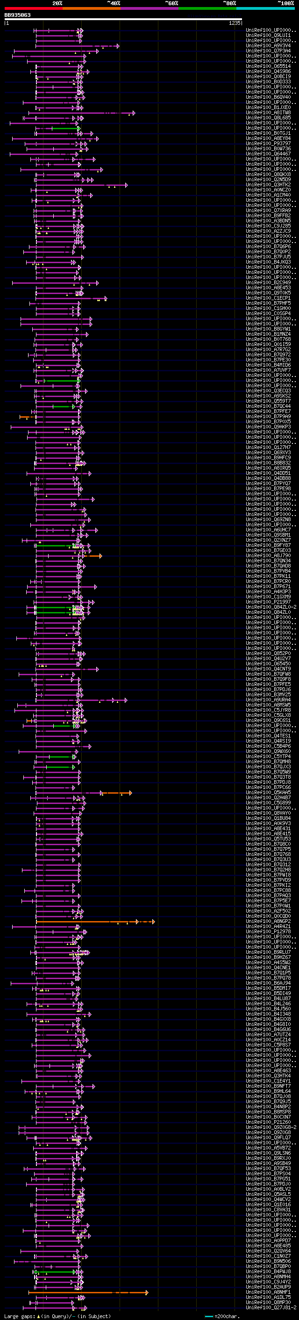Select the UniRef100_Q0BCI9 label
The width and height of the screenshot is (299, 1320).
(x=268, y=77)
